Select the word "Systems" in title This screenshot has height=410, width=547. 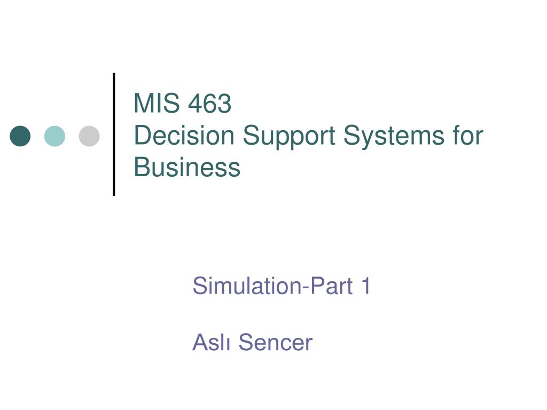click(394, 137)
